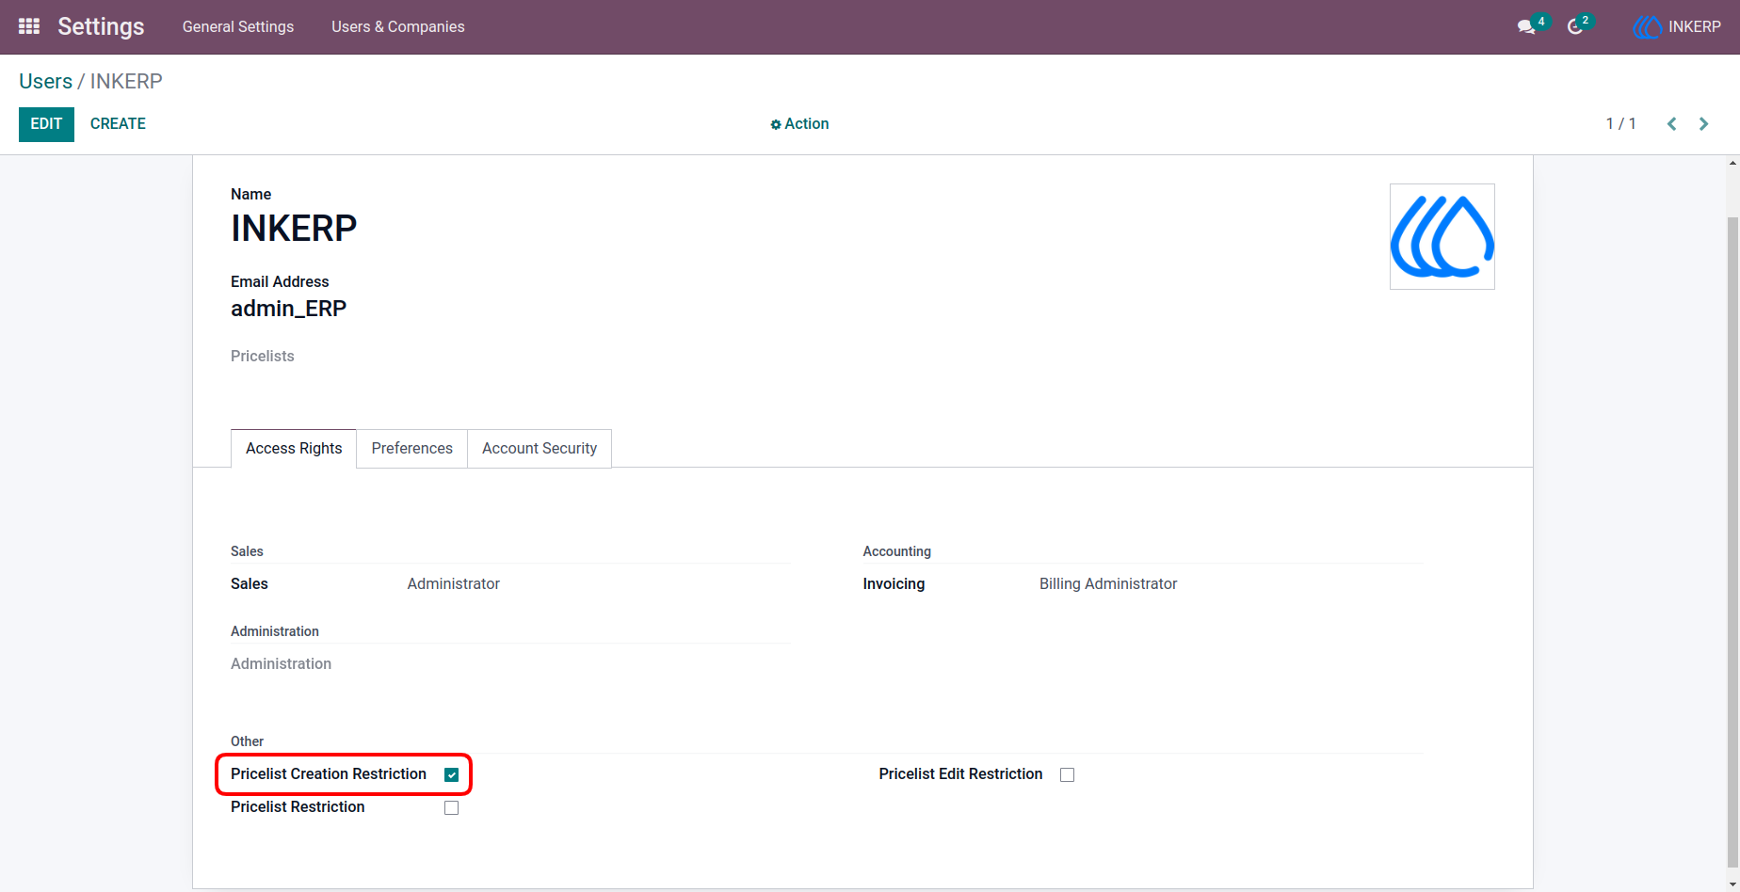
Task: Switch to the Access Rights tab
Action: point(294,449)
